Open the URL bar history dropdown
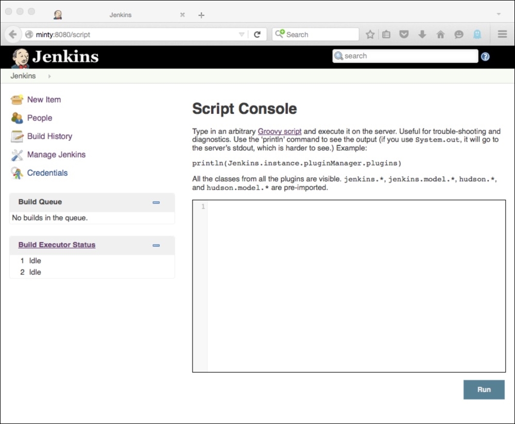This screenshot has width=515, height=424. pos(242,35)
